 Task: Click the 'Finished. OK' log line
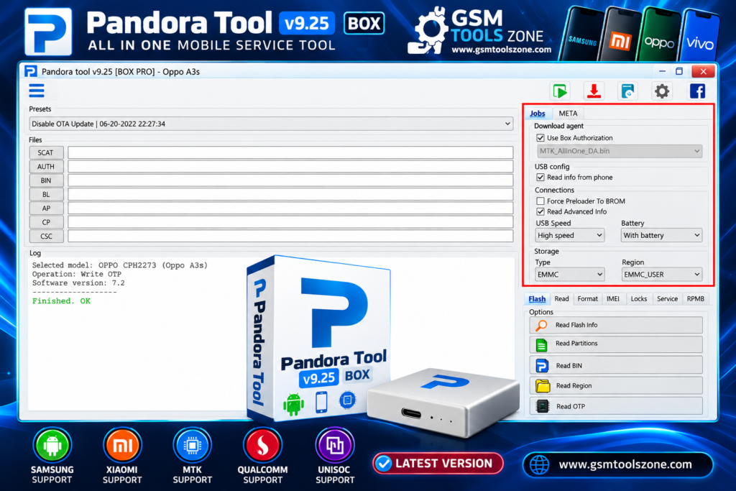point(61,301)
